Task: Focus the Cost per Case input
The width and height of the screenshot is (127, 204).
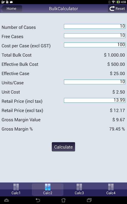Action: tap(94, 45)
